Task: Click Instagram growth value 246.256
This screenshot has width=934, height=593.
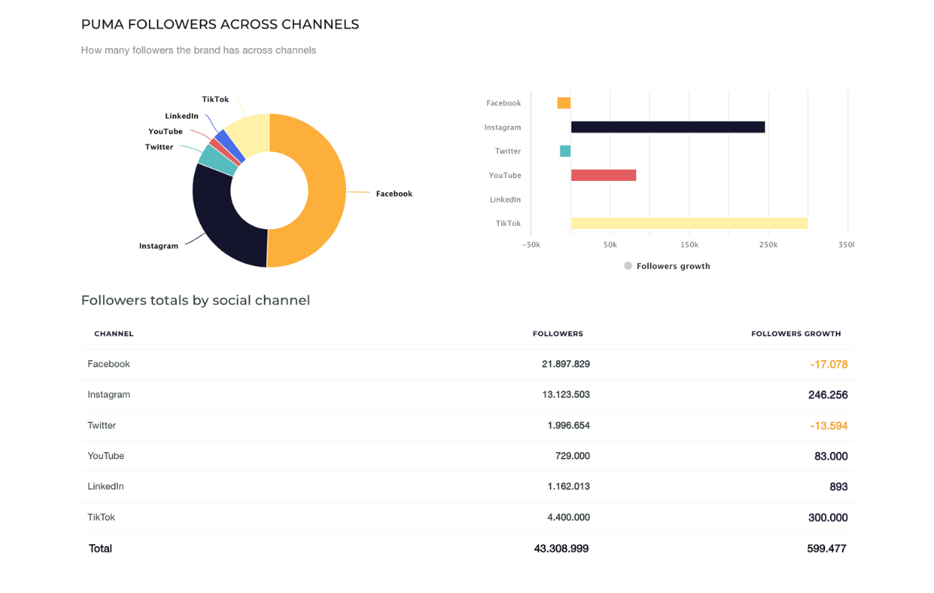Action: (828, 395)
